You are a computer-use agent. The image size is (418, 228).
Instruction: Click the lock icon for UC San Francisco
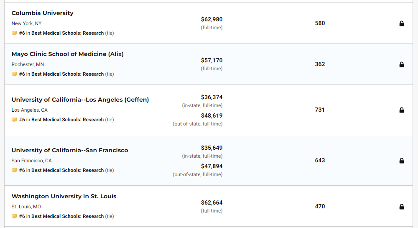pyautogui.click(x=402, y=161)
